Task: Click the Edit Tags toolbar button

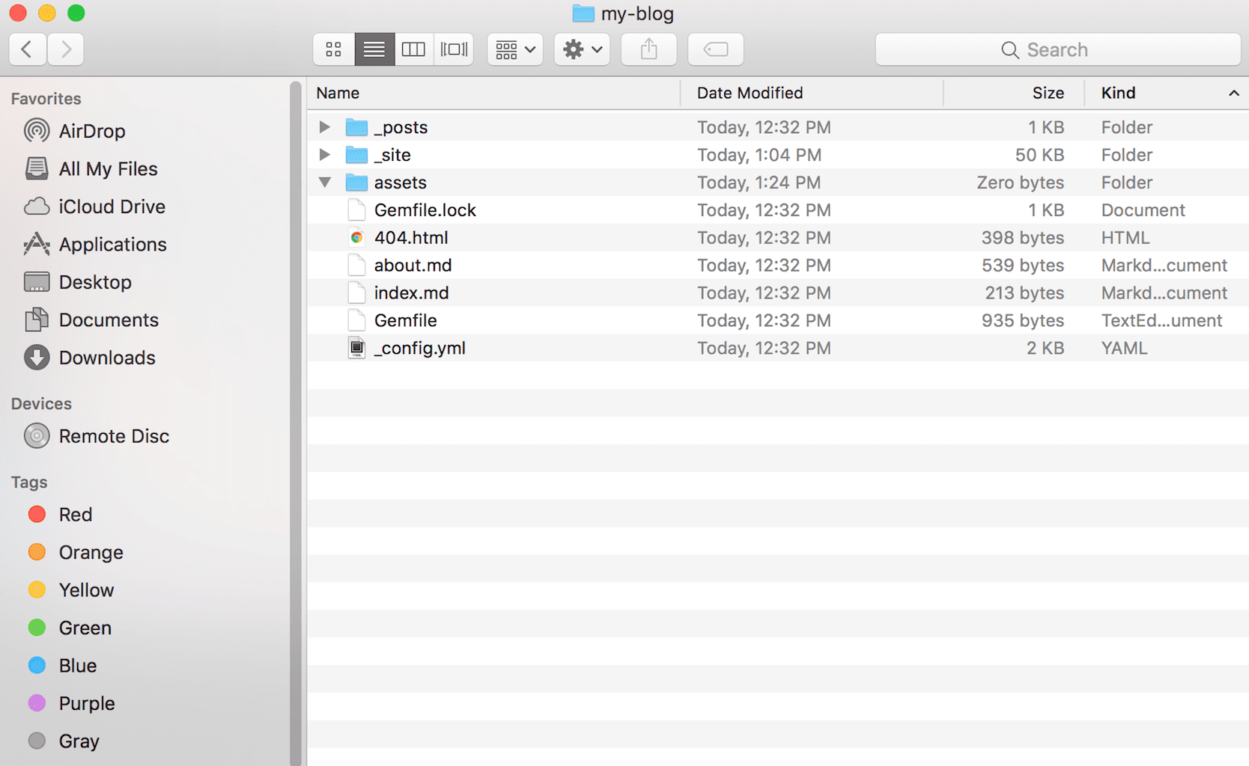Action: coord(716,49)
